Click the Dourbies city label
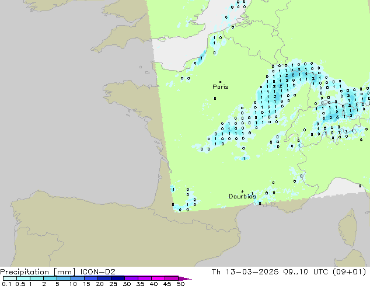This screenshot has width=370, height=286. pyautogui.click(x=242, y=196)
